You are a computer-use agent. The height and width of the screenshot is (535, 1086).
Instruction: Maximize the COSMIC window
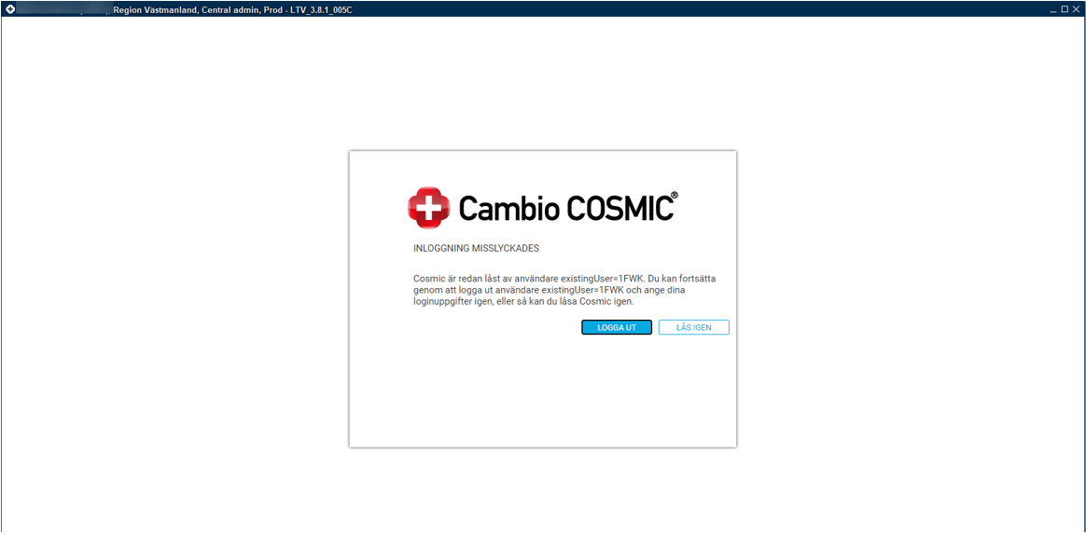point(1065,9)
